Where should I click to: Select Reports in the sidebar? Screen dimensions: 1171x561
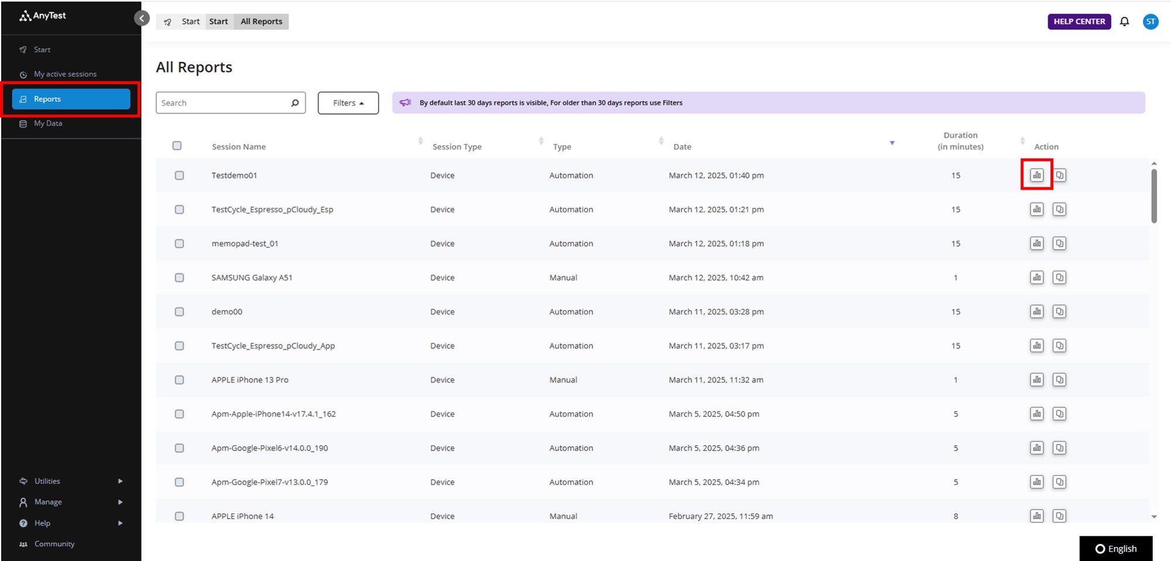coord(71,99)
